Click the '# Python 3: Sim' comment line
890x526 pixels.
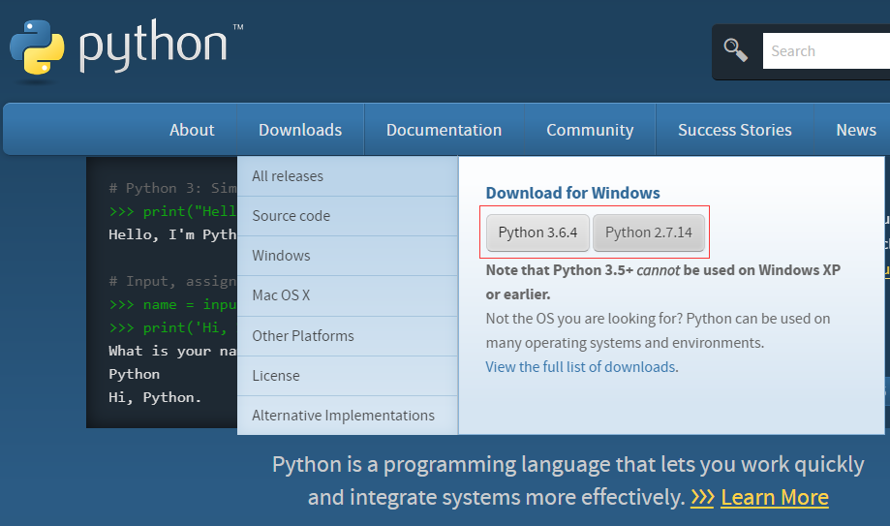click(x=172, y=188)
